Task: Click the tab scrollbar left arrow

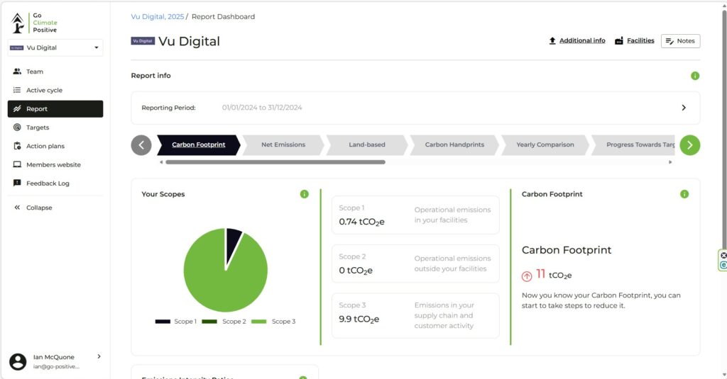Action: point(161,162)
